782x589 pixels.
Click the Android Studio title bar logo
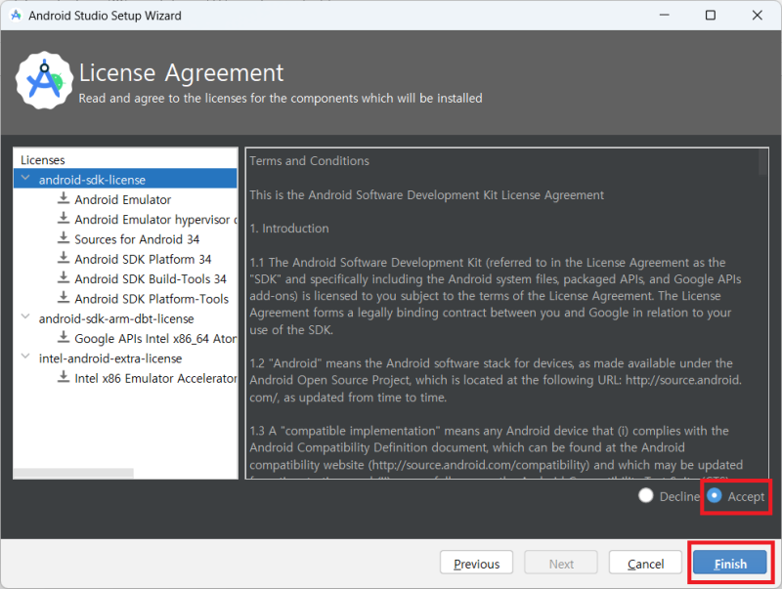pos(14,15)
